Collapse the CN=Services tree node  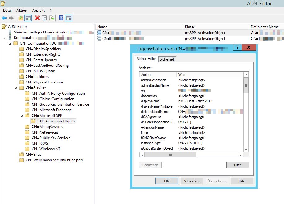16,88
